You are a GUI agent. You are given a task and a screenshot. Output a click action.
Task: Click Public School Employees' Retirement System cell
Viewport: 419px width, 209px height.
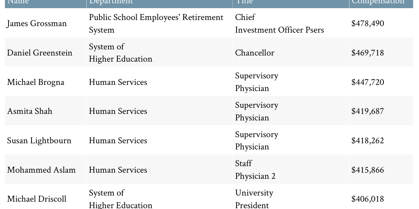pyautogui.click(x=156, y=24)
